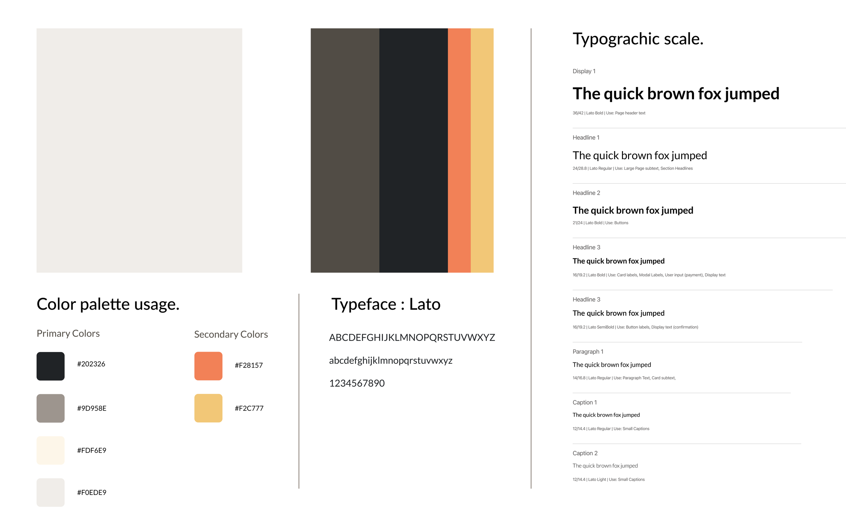846x522 pixels.
Task: Click the #F2C777 yellow swatch
Action: [208, 408]
